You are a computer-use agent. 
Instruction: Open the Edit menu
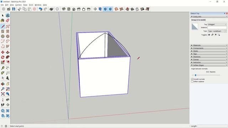coord(7,5)
